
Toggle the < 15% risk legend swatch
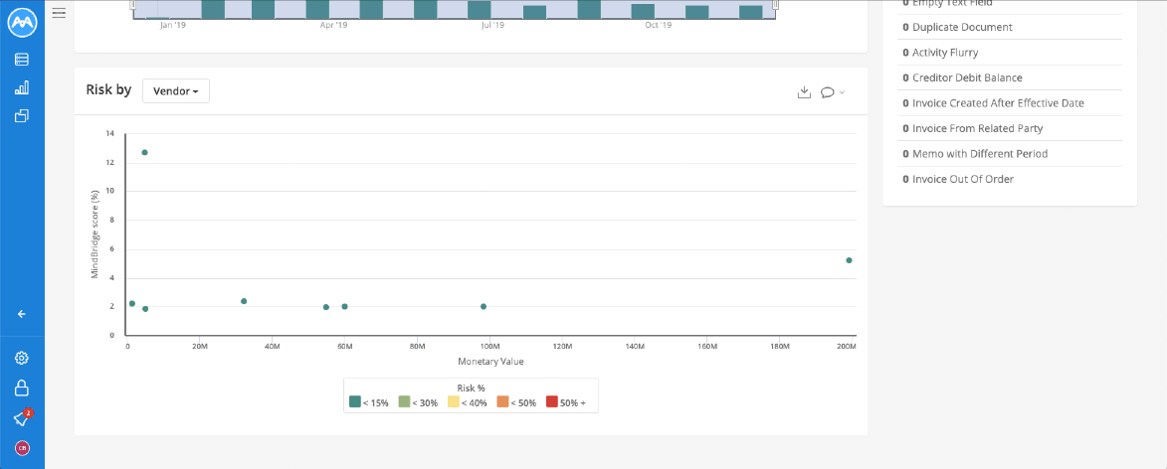coord(355,402)
